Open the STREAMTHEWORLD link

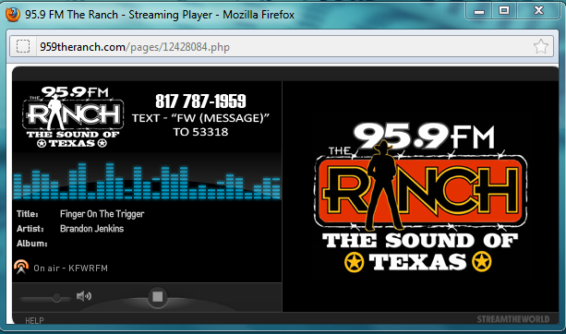pyautogui.click(x=513, y=319)
